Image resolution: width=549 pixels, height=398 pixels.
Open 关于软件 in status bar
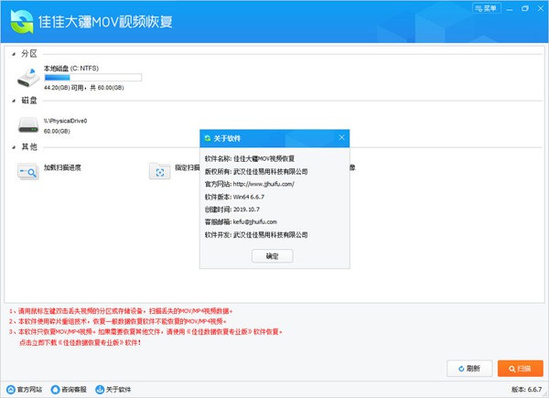click(113, 389)
